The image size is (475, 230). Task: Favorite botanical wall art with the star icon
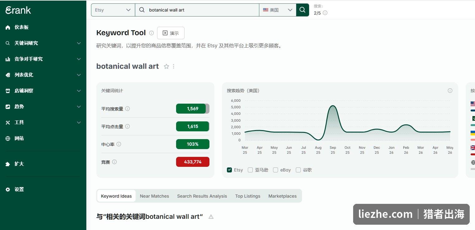tap(166, 66)
